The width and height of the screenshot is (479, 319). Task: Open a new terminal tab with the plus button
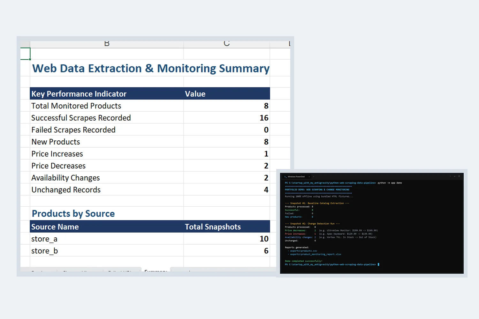pyautogui.click(x=314, y=177)
